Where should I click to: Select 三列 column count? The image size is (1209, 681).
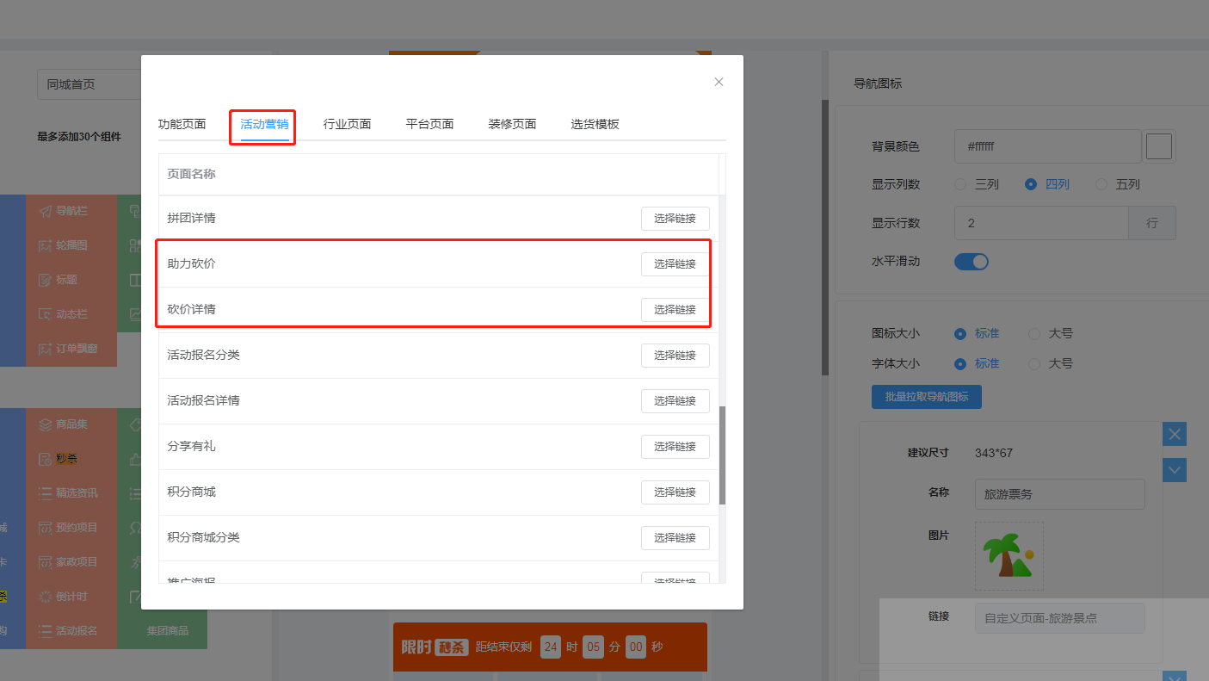coord(977,184)
